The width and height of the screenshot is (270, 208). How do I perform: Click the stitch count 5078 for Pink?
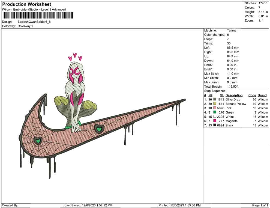221,108
